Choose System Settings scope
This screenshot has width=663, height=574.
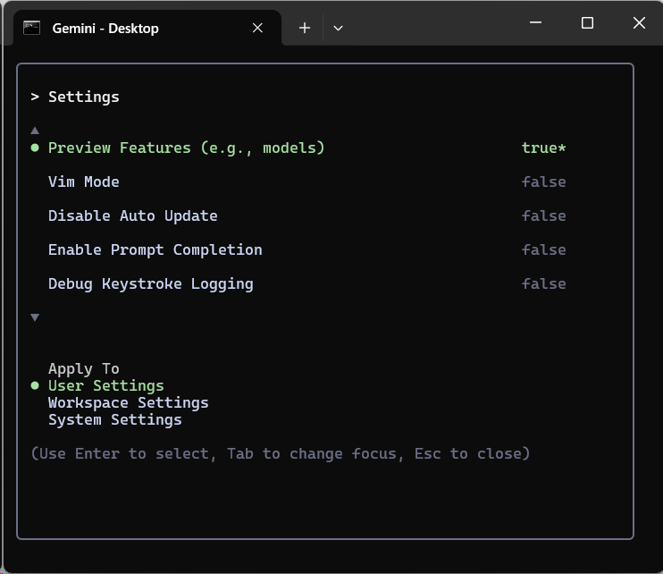point(114,419)
